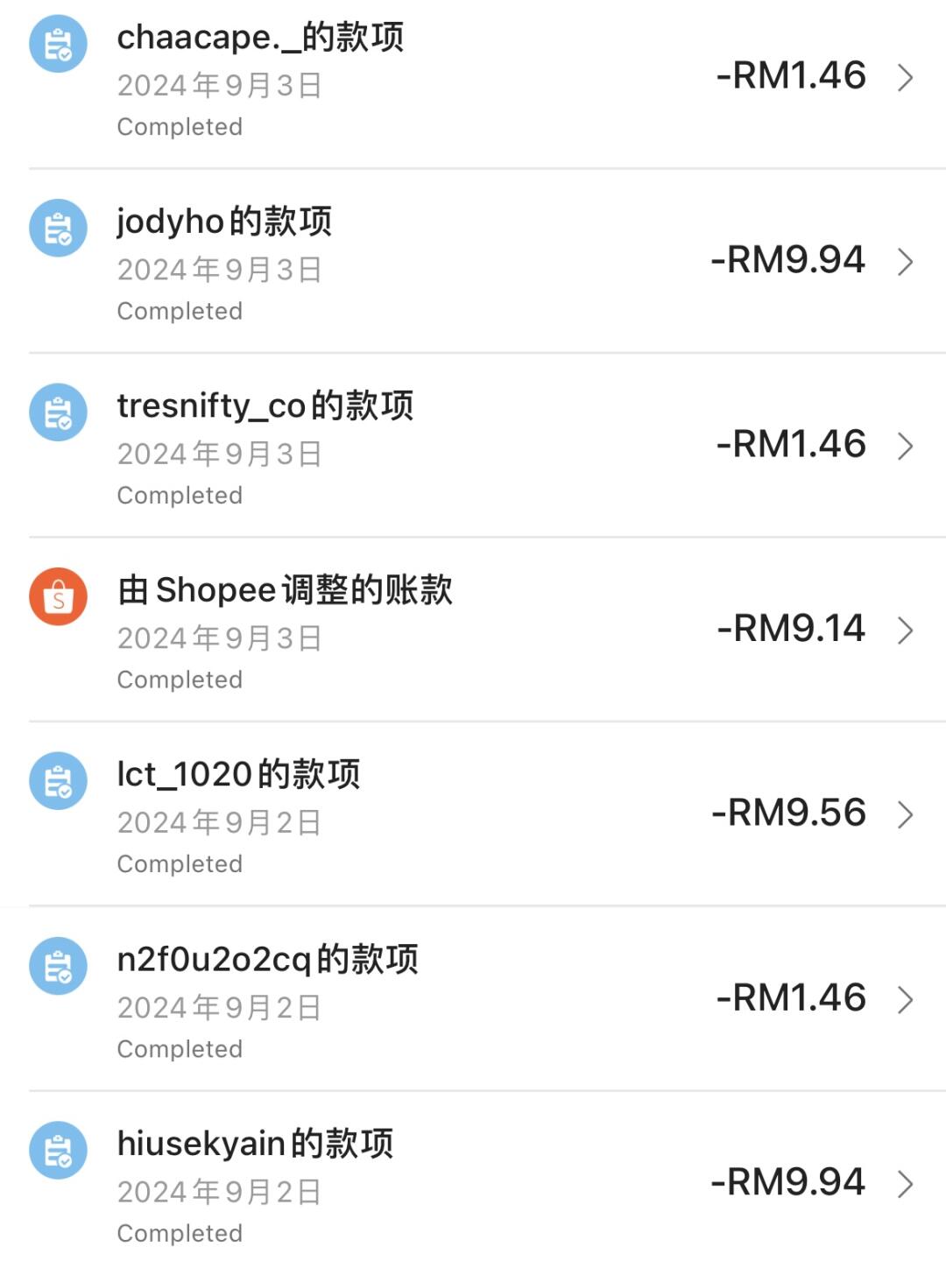Select the -RM9.14 Shopee adjustment amount
Image resolution: width=946 pixels, height=1261 pixels.
click(x=791, y=628)
